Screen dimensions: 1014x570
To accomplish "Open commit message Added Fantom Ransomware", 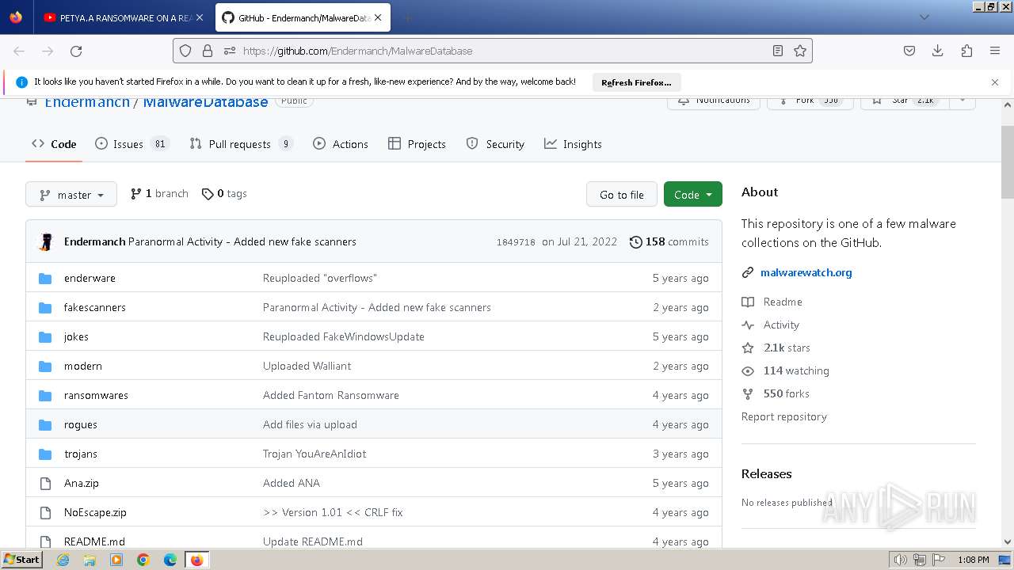I will pos(331,396).
